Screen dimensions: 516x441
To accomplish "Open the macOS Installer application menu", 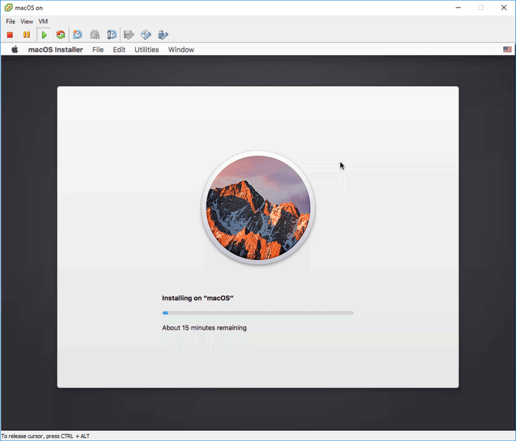I will click(55, 50).
